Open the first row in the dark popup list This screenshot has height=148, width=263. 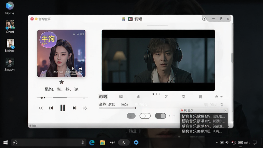pyautogui.click(x=203, y=116)
